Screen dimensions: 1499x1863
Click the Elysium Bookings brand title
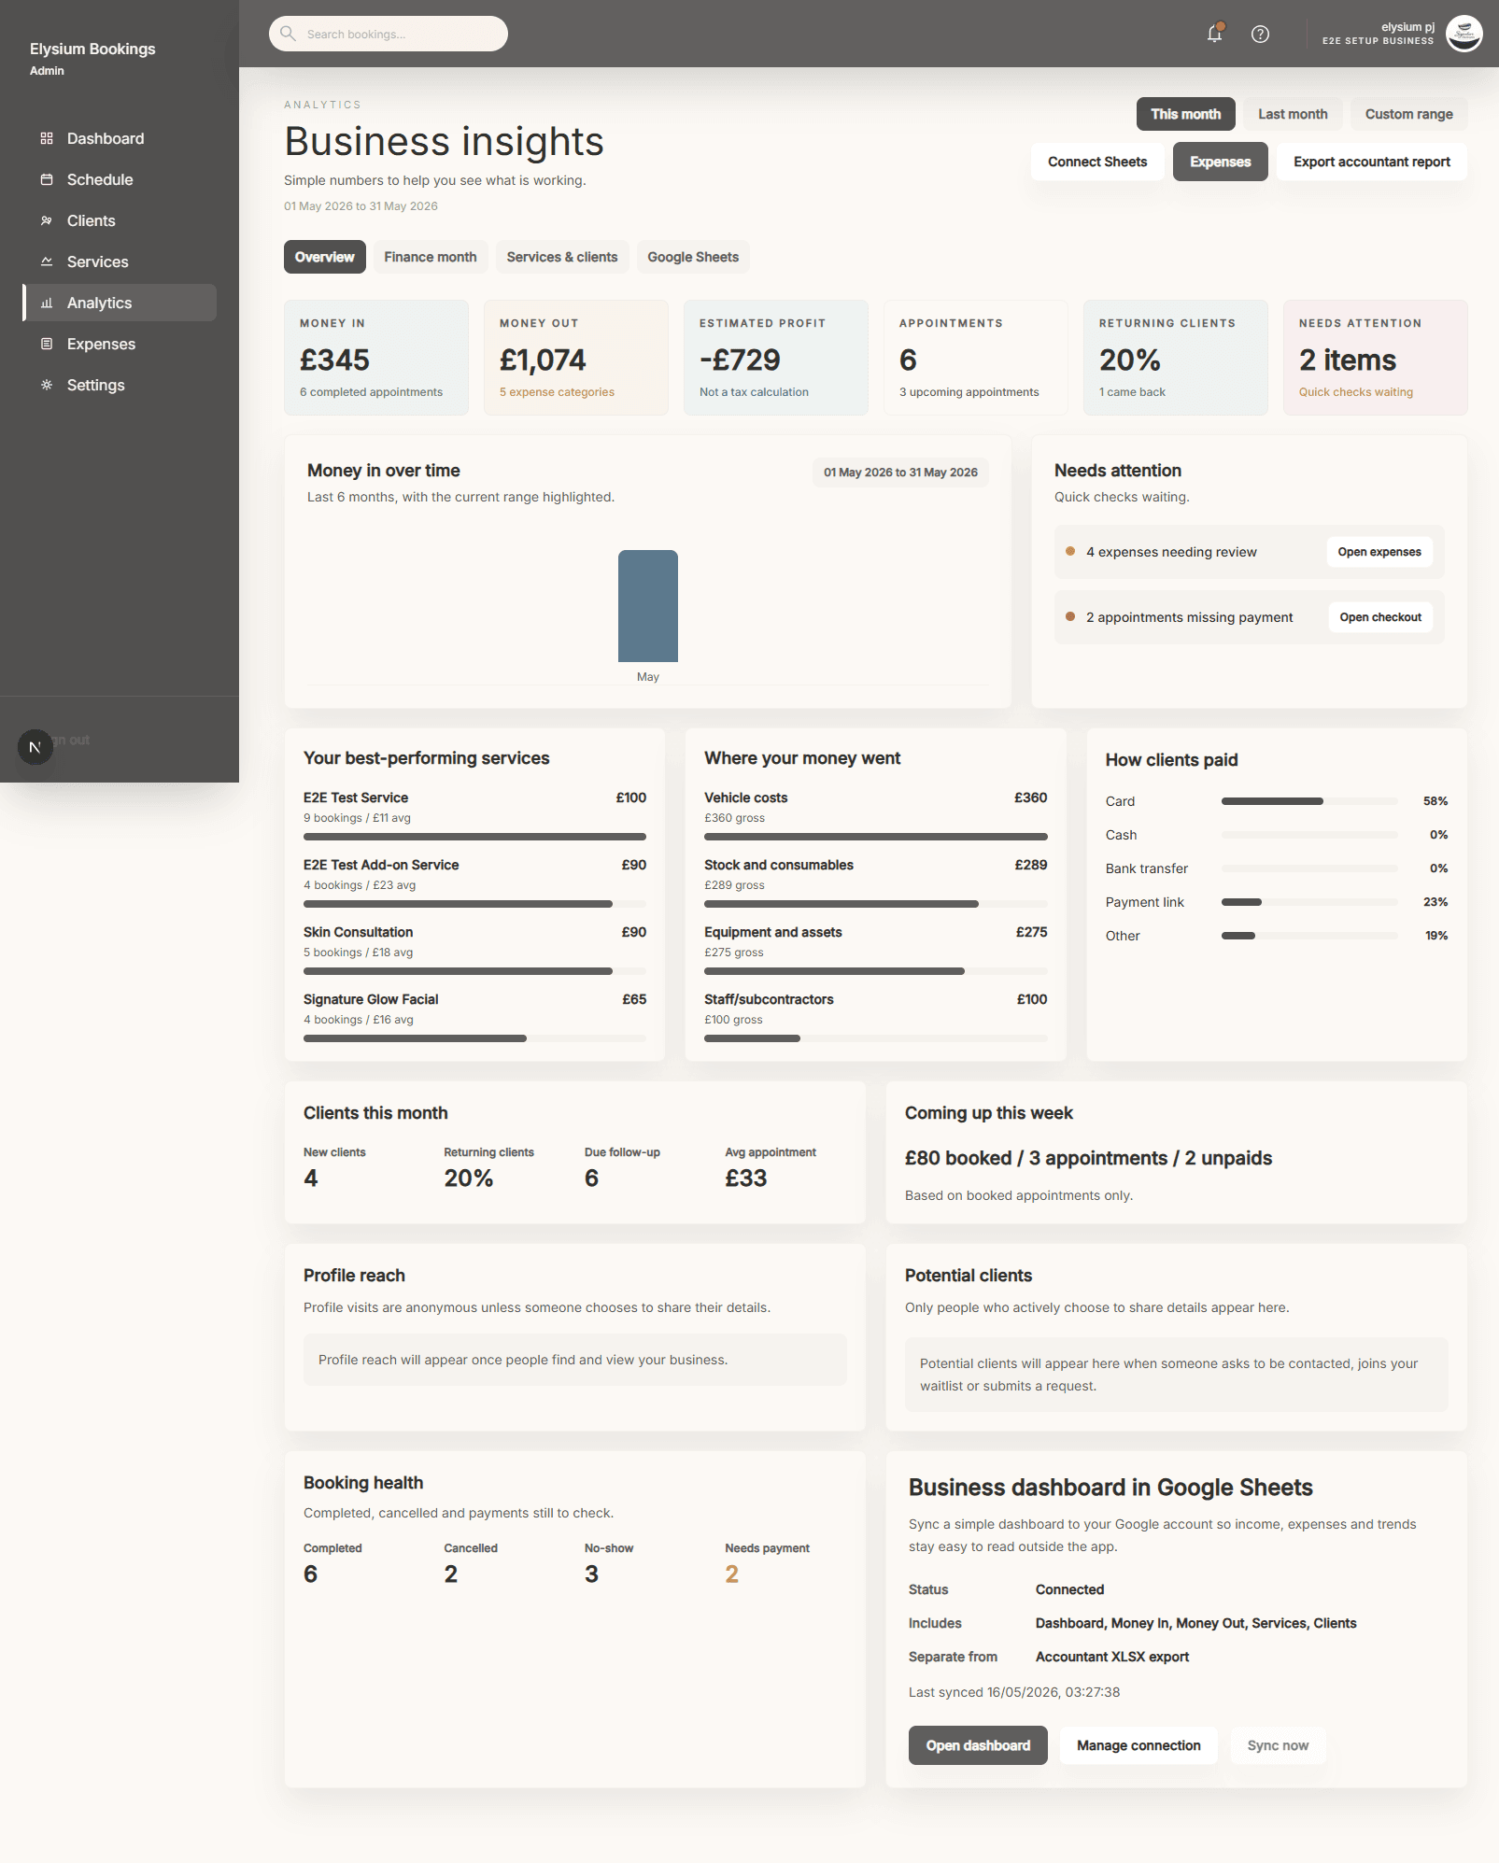[92, 49]
